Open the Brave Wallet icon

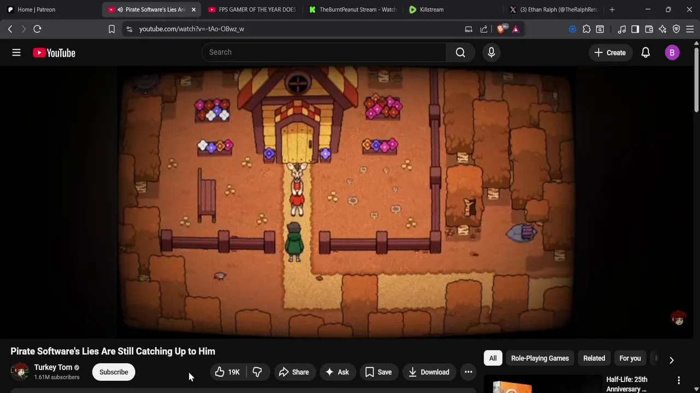coord(649,29)
